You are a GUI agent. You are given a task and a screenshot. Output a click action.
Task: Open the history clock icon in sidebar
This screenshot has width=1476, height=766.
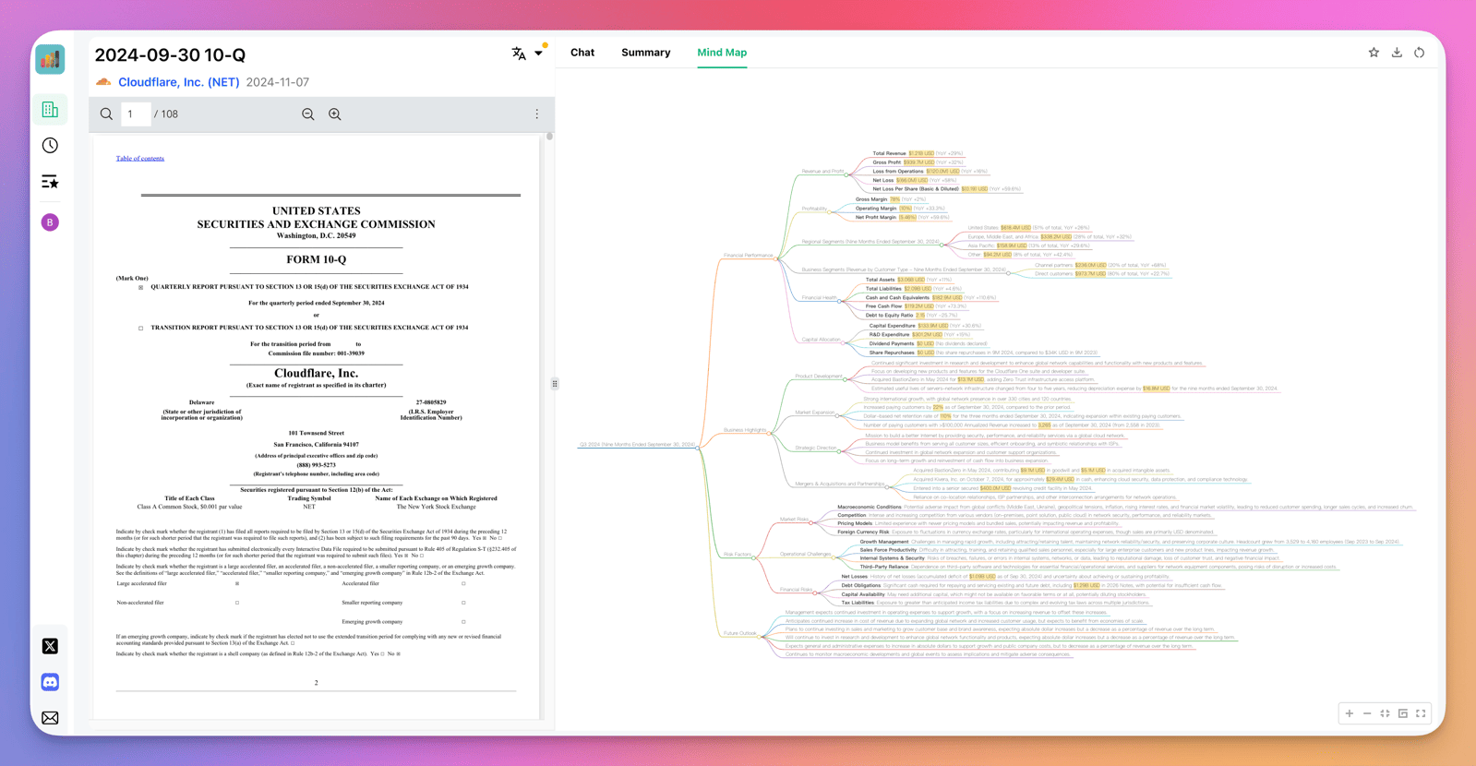click(x=50, y=146)
